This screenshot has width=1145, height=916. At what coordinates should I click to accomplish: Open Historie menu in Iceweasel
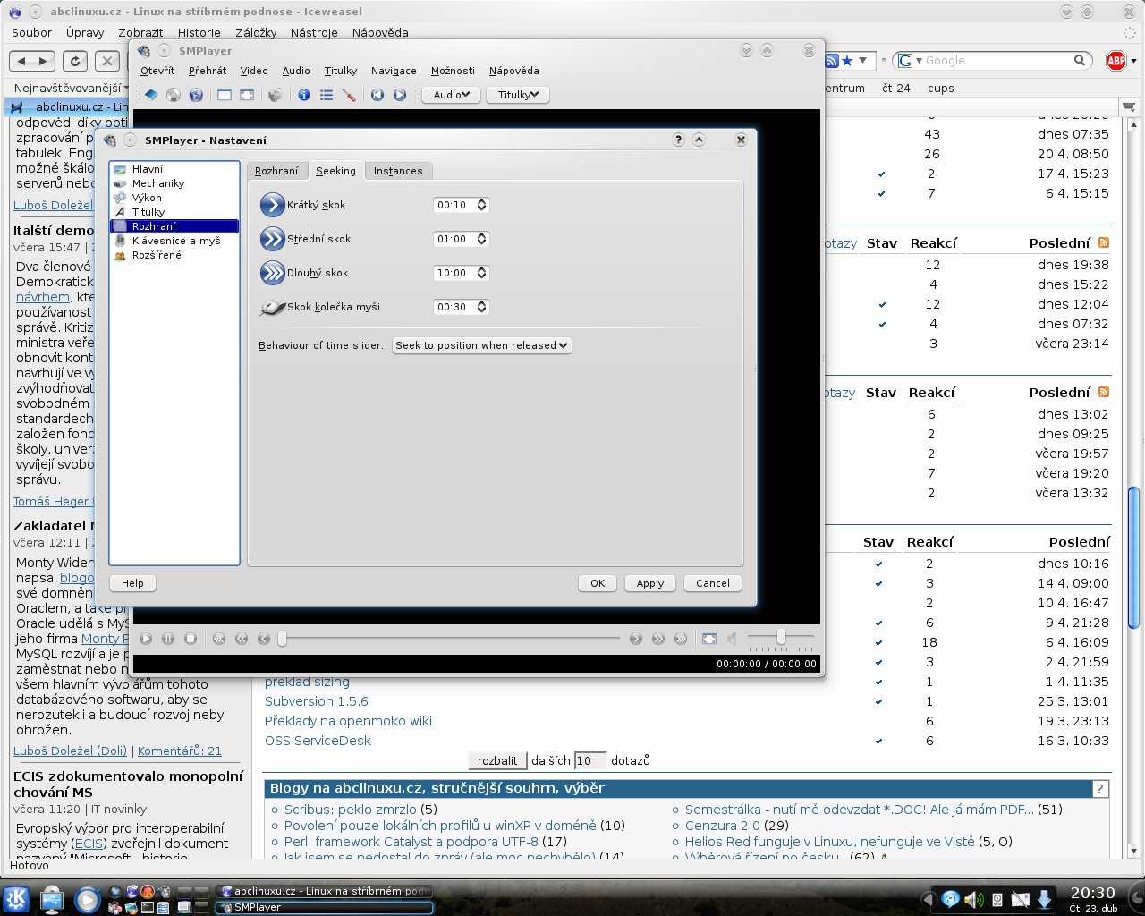point(199,32)
